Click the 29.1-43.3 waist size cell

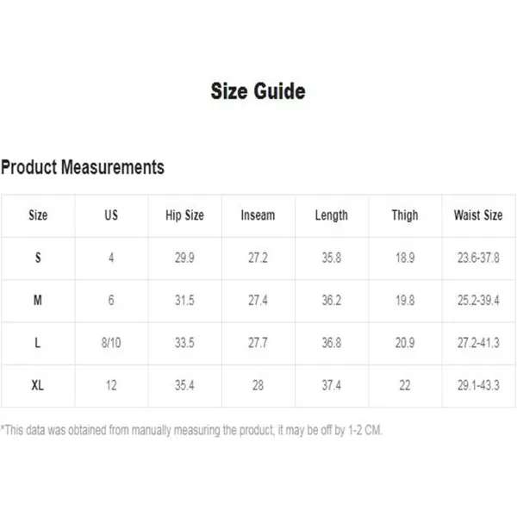[477, 385]
